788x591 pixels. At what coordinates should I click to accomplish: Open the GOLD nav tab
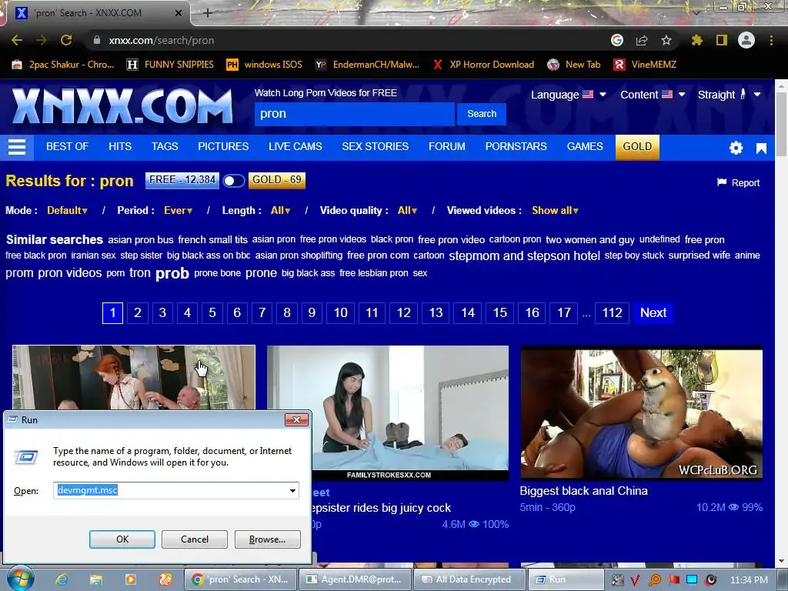coord(637,147)
